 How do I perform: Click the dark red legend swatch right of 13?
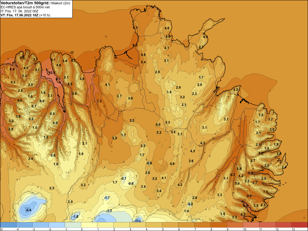pyautogui.click(x=300, y=225)
